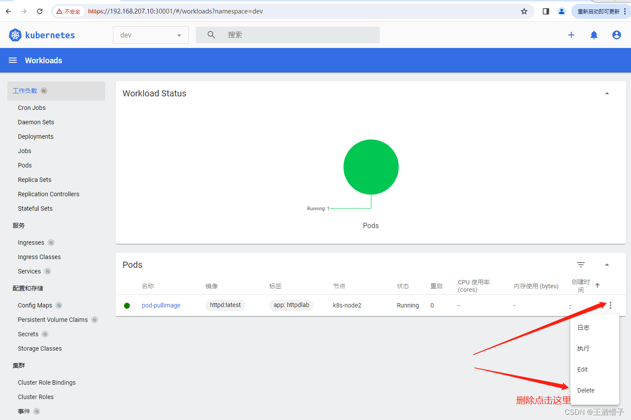Click the Running status cell
This screenshot has height=420, width=631.
[408, 305]
